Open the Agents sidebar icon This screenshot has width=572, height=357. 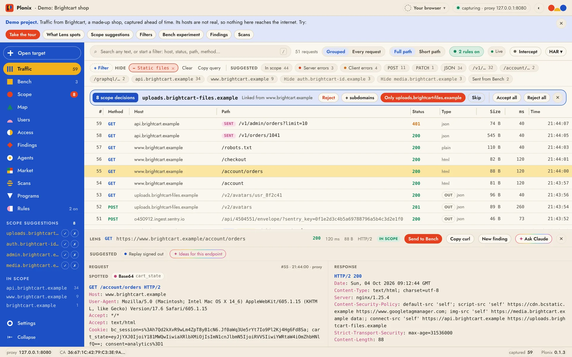pyautogui.click(x=10, y=158)
